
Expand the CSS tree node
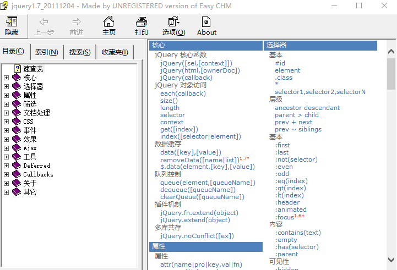[x=7, y=122]
